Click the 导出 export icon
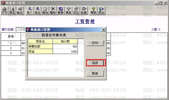The height and width of the screenshot is (100, 169). point(37,10)
